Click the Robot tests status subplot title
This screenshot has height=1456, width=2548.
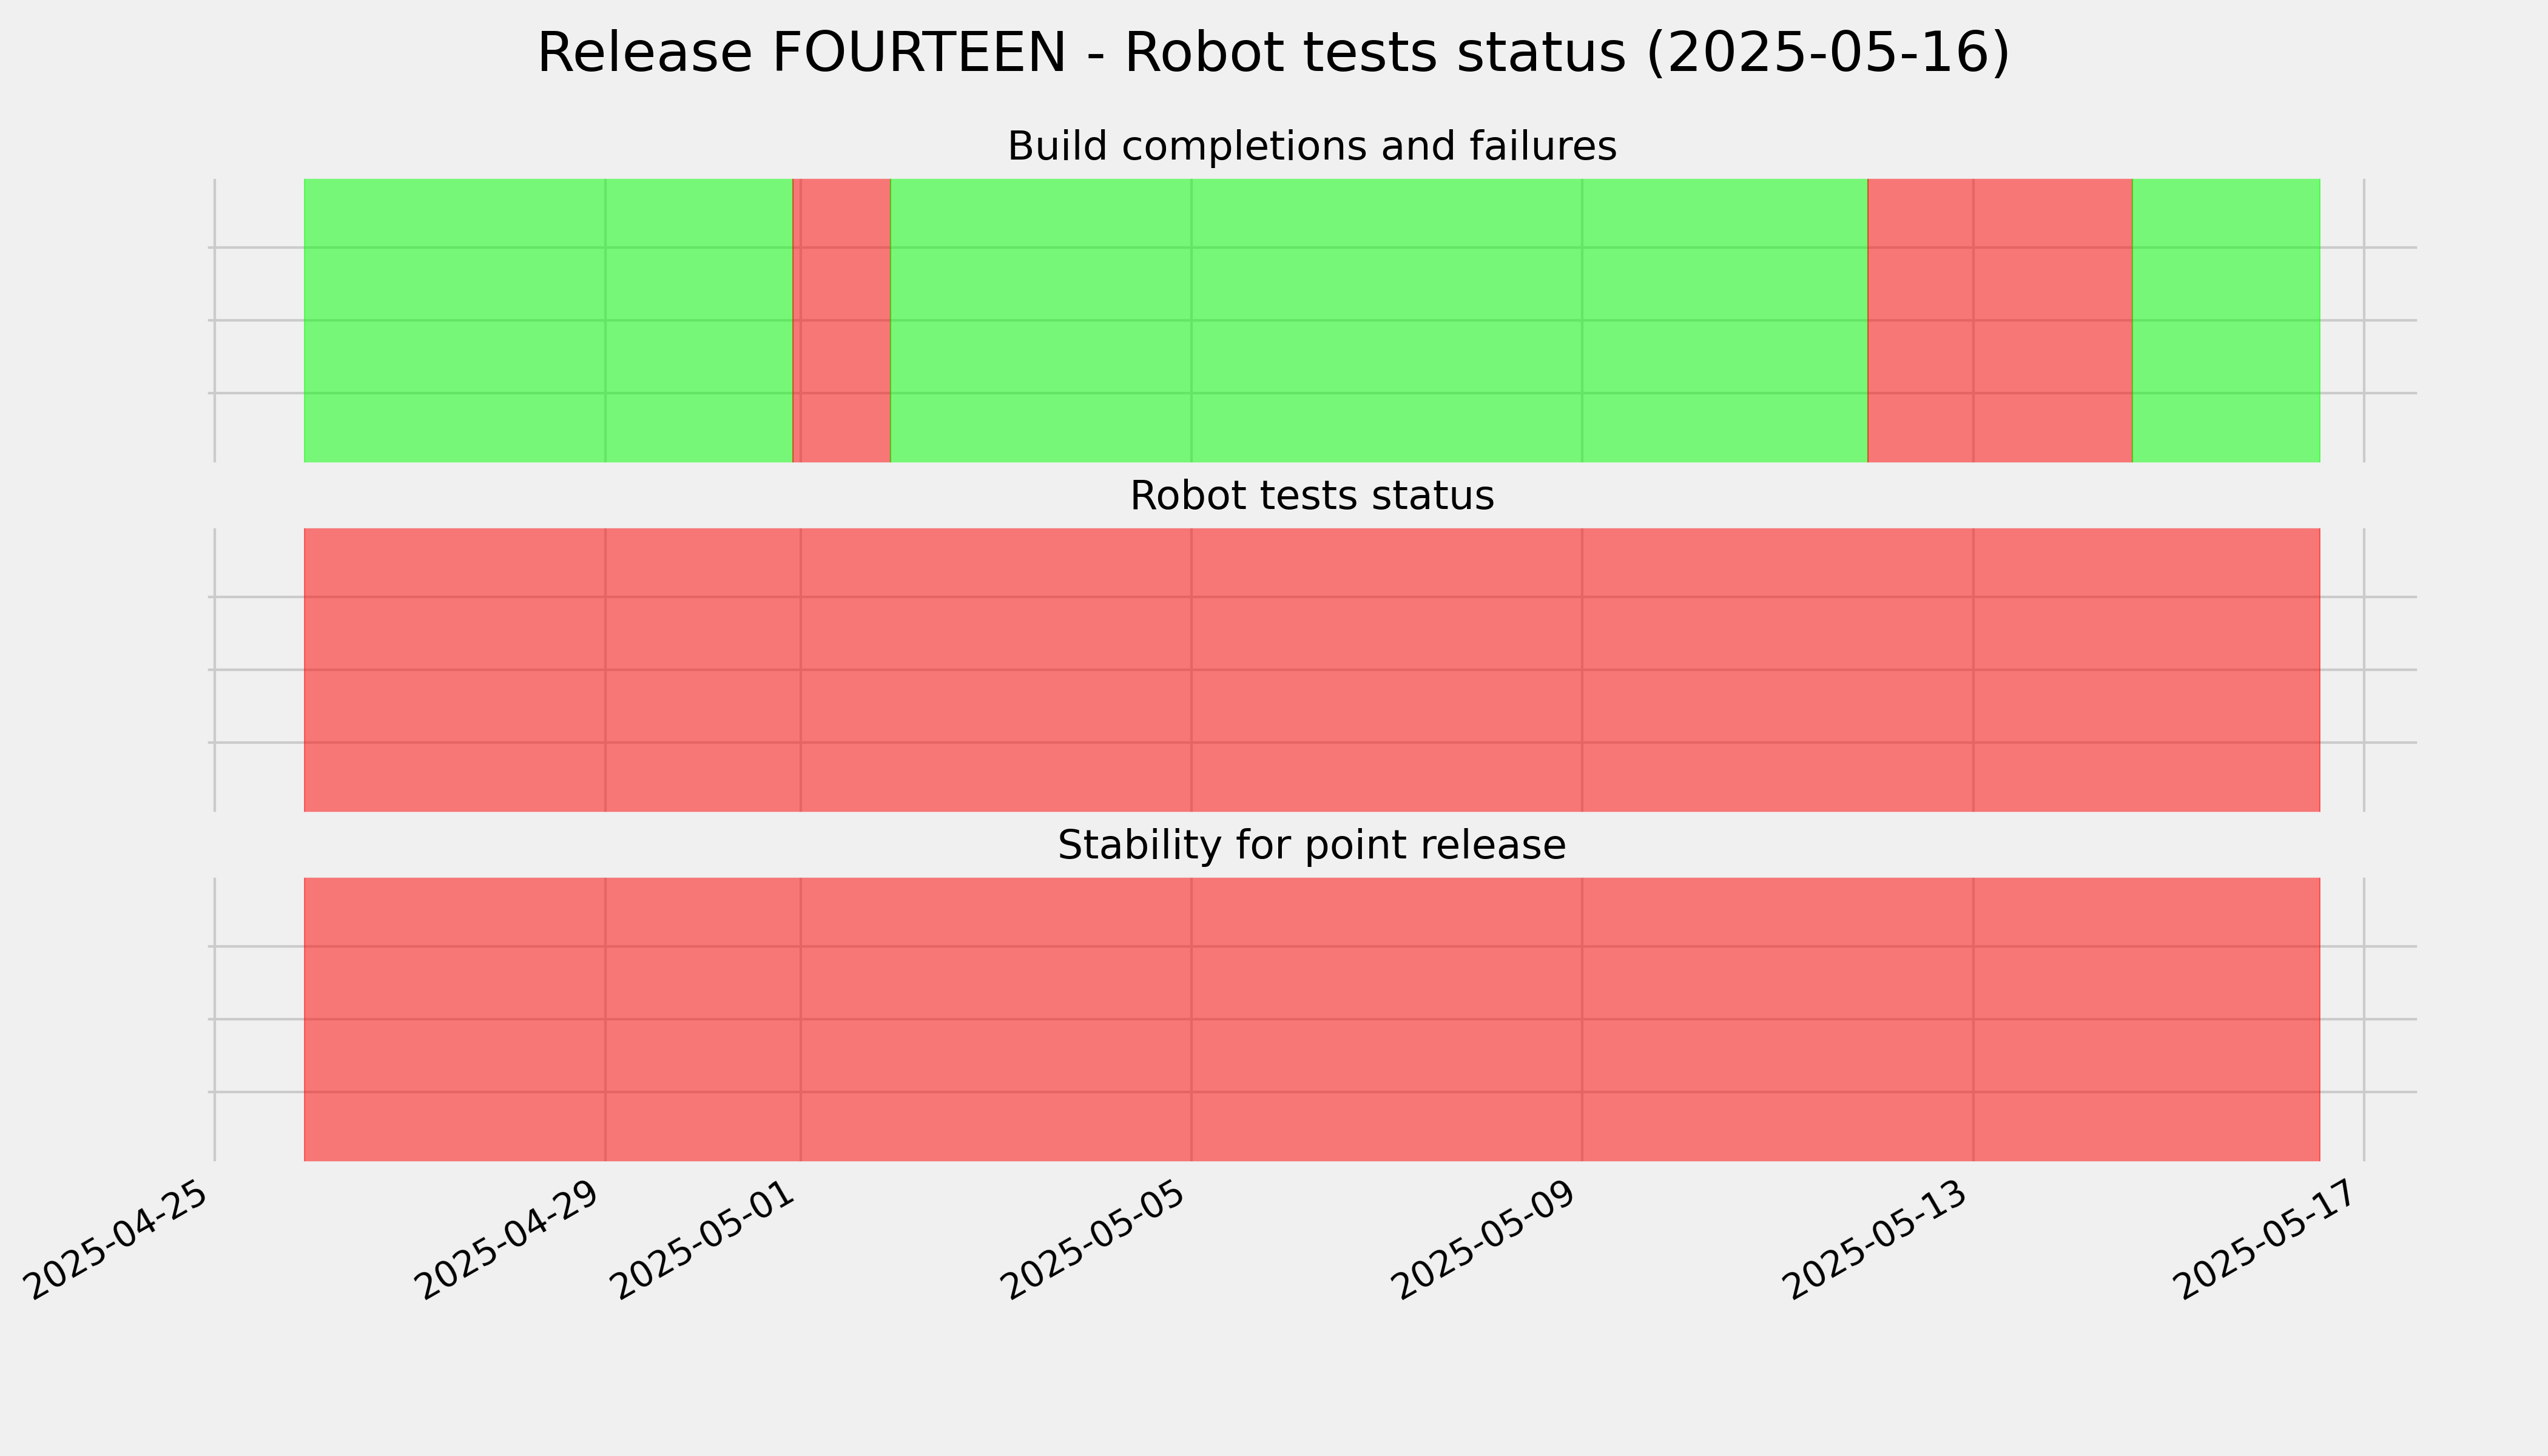pyautogui.click(x=1312, y=496)
